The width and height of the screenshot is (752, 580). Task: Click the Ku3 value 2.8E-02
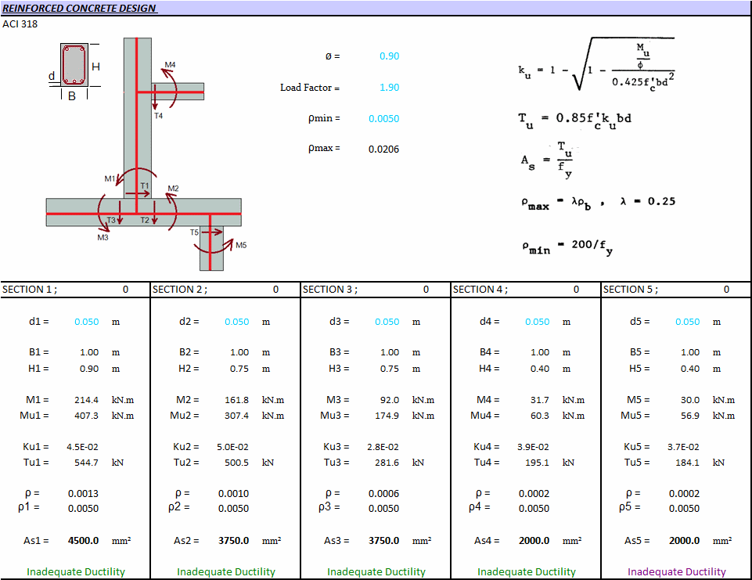383,447
